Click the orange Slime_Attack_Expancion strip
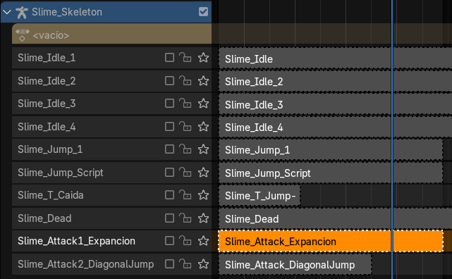 (331, 241)
